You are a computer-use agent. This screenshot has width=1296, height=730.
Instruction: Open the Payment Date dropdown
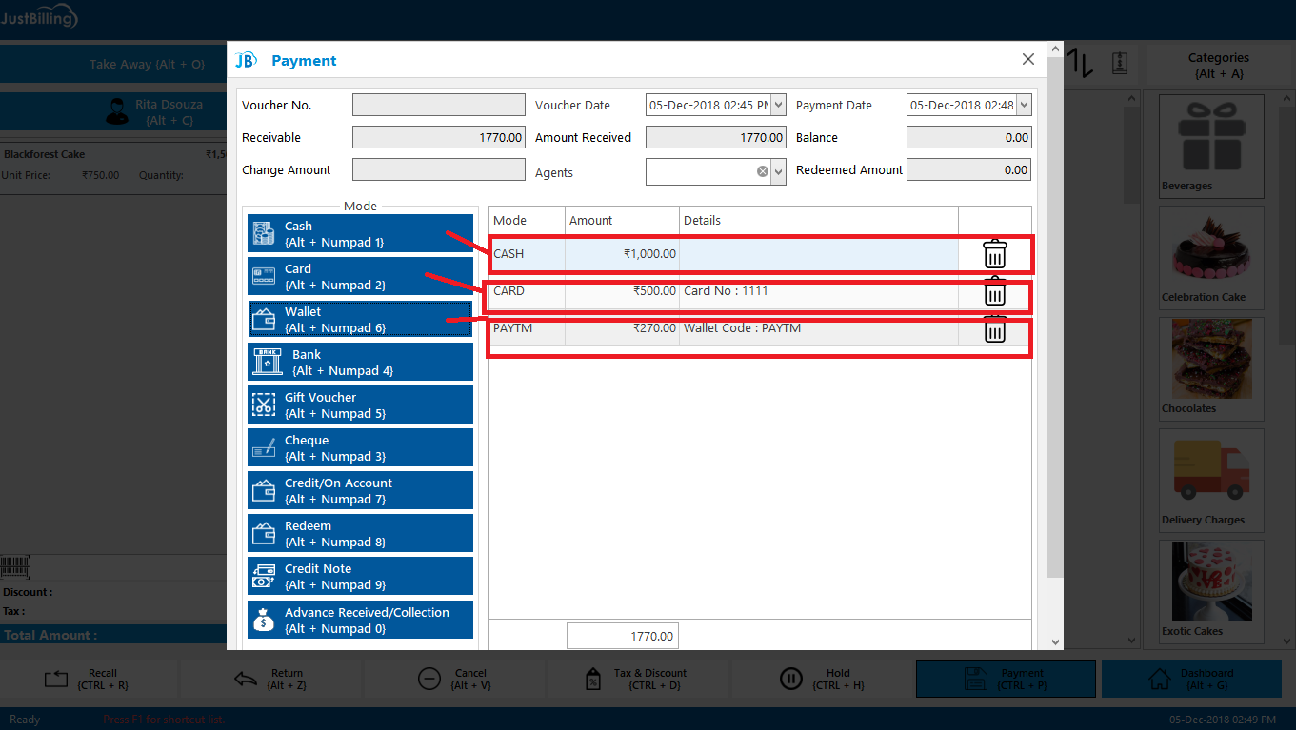(1024, 105)
